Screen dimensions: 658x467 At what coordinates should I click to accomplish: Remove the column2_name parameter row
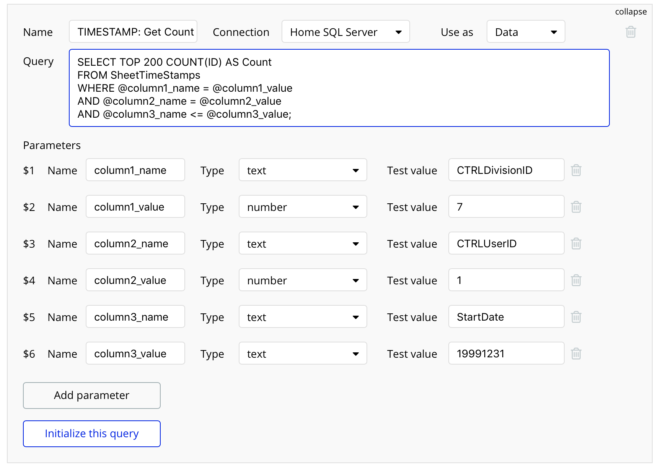click(576, 243)
